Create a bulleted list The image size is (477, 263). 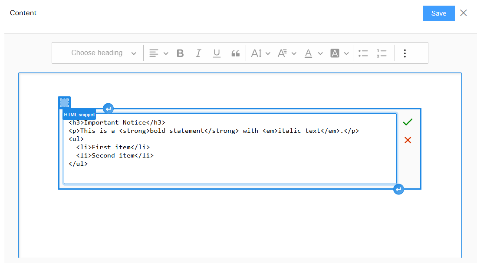tap(363, 53)
